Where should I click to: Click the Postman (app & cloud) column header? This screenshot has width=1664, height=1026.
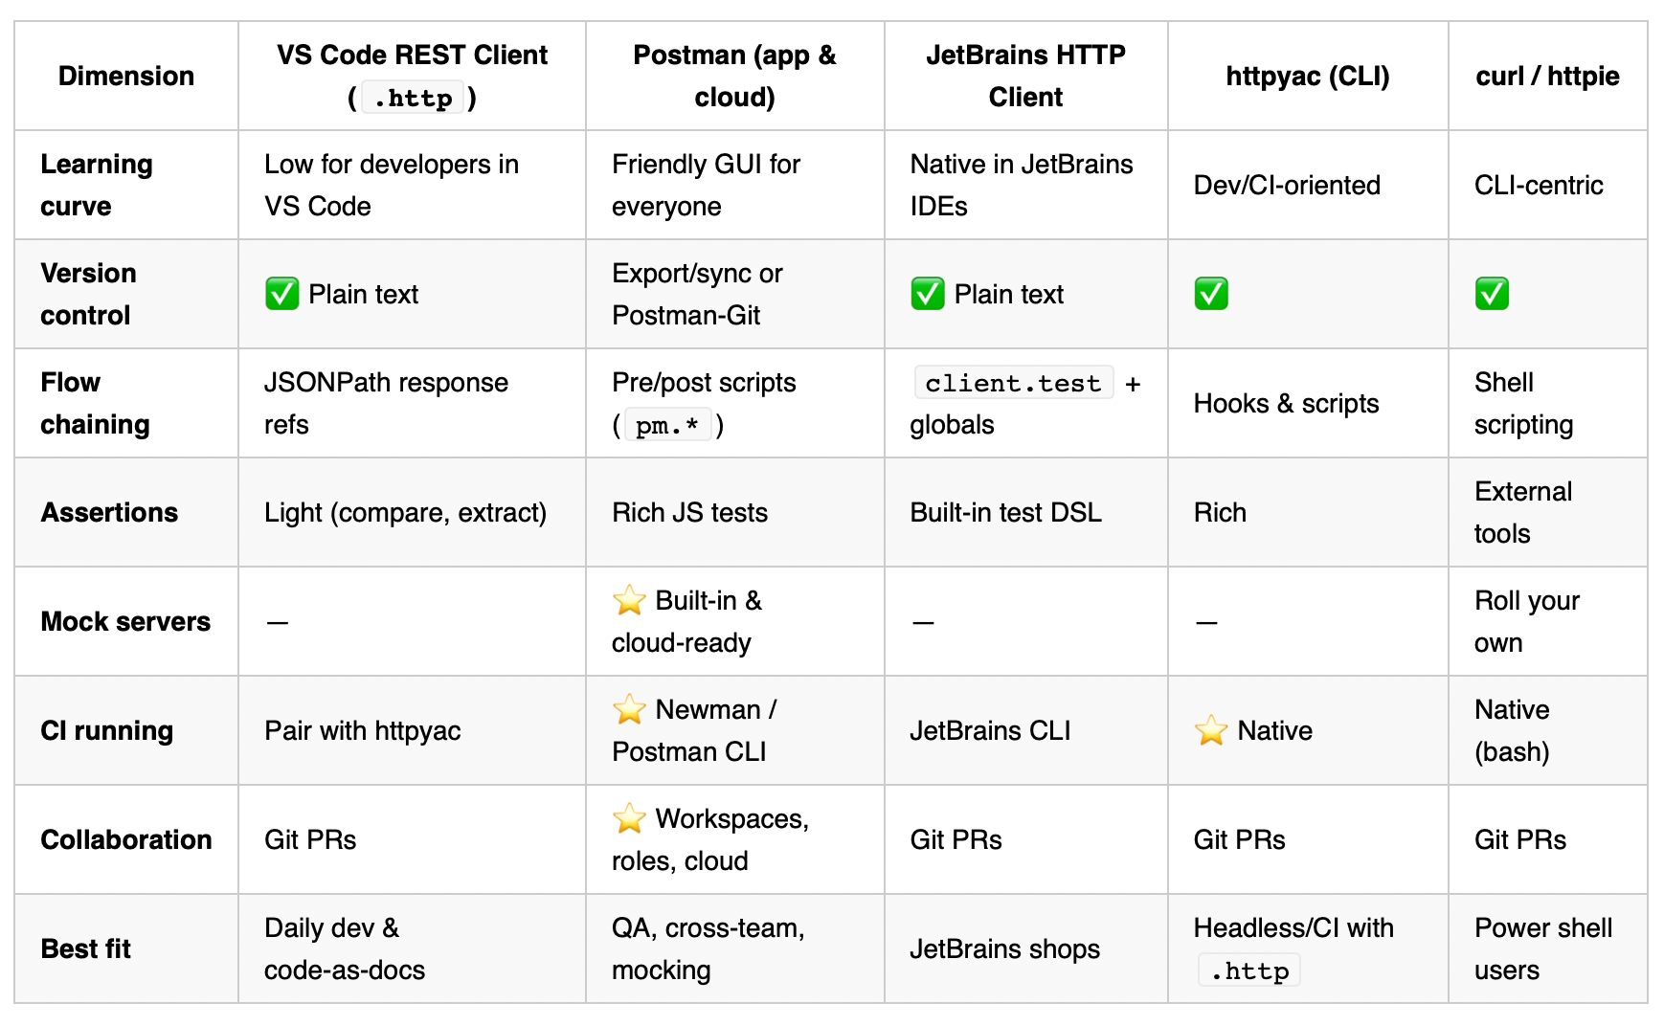(x=734, y=76)
